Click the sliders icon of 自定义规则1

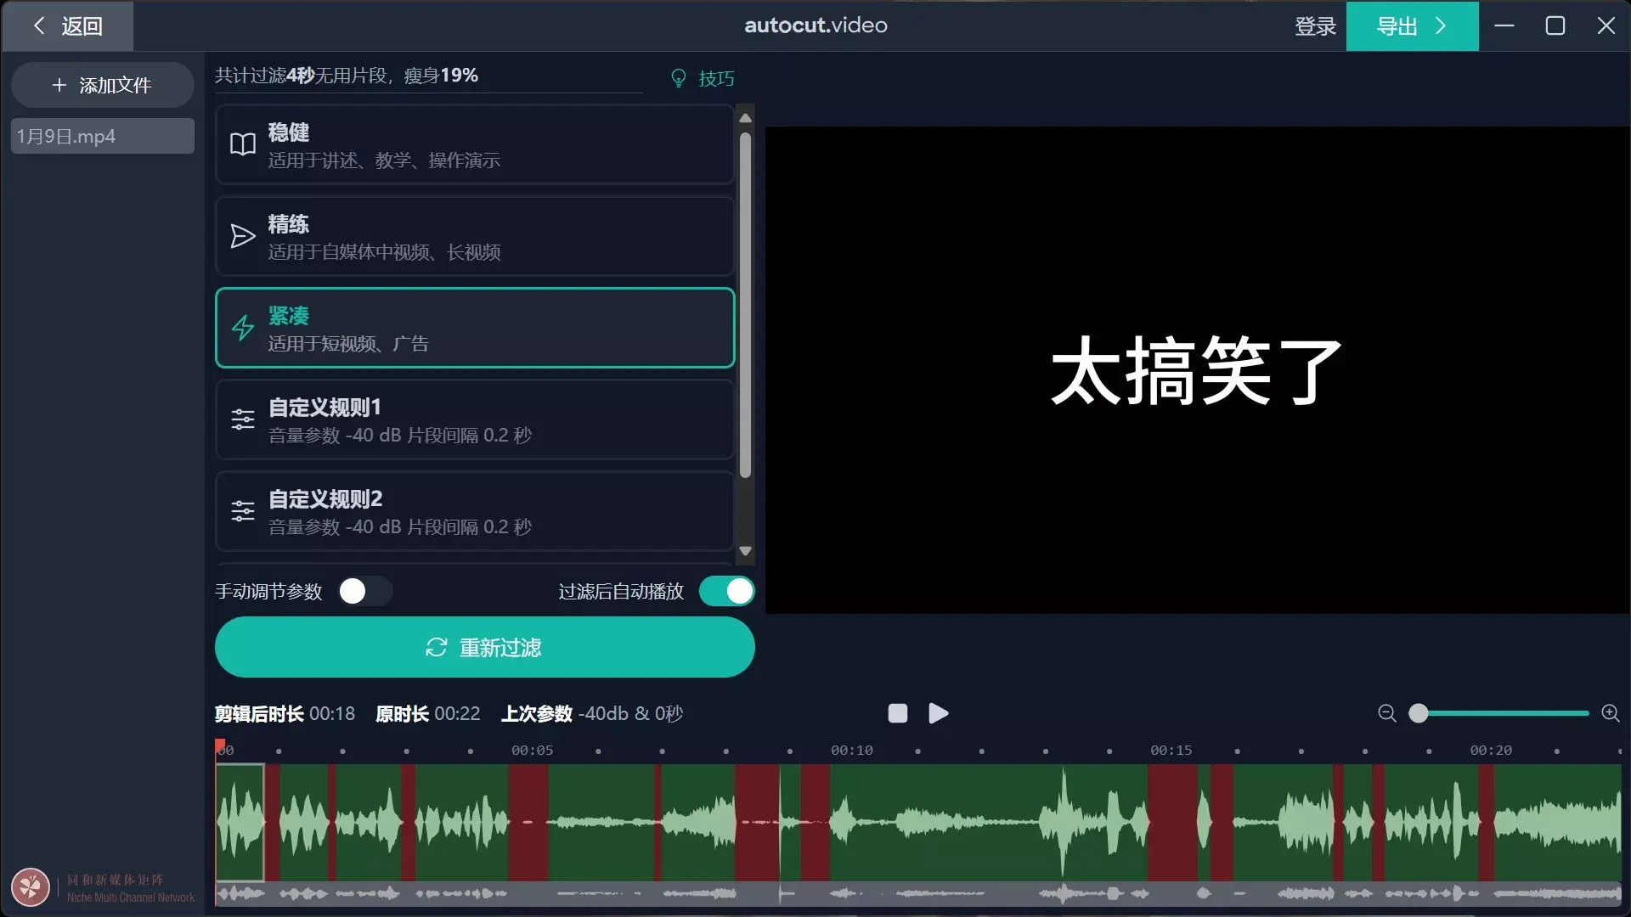(243, 419)
